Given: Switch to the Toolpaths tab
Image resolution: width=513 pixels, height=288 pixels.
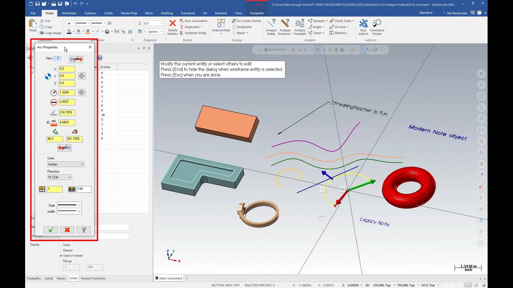Looking at the screenshot, I should (x=34, y=278).
